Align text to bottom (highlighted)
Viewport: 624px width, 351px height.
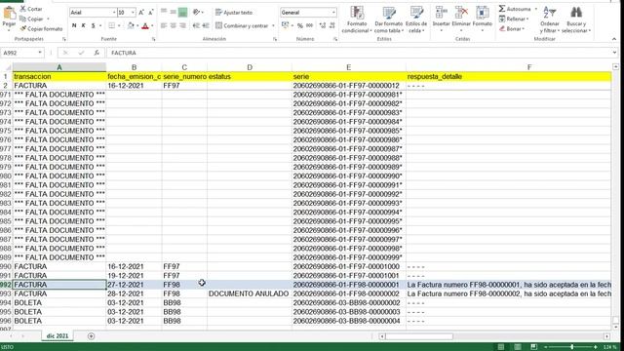tap(182, 13)
